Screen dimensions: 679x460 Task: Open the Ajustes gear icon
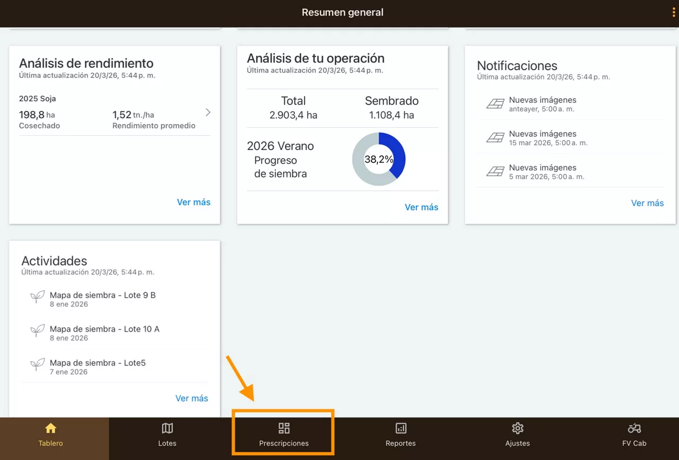tap(517, 428)
